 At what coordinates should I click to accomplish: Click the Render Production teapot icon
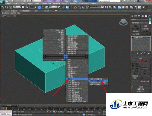(143, 7)
